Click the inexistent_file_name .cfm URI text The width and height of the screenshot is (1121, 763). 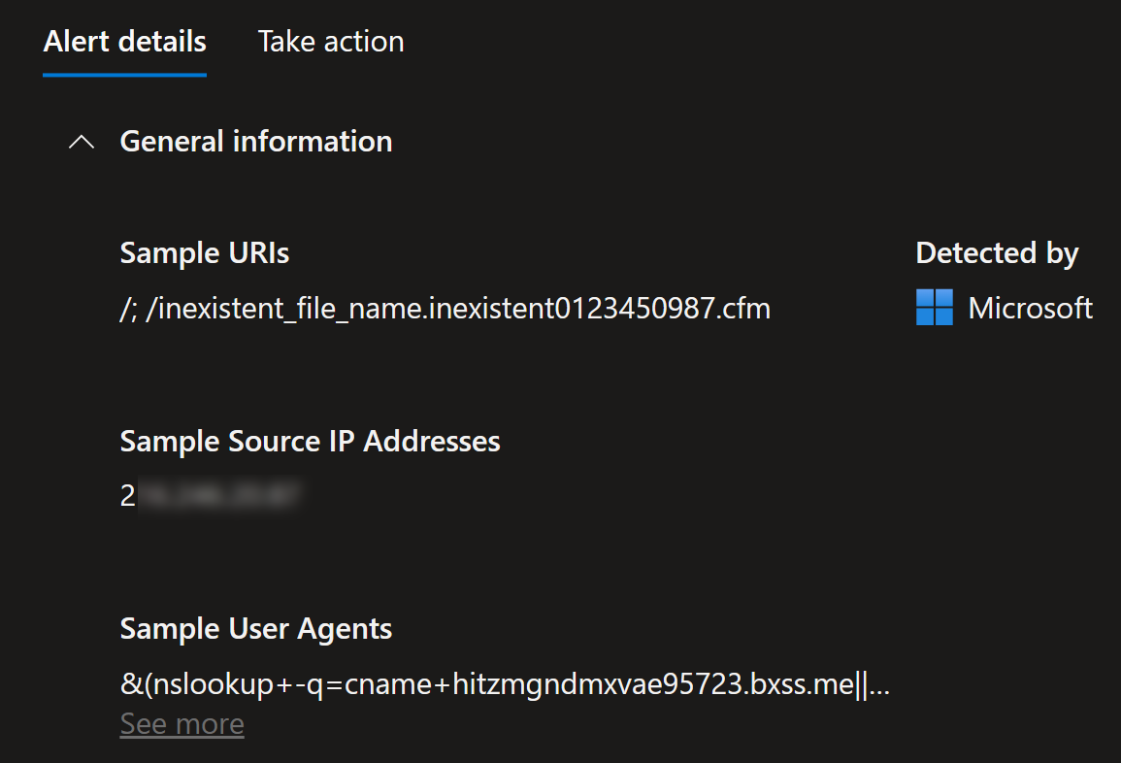tap(458, 309)
